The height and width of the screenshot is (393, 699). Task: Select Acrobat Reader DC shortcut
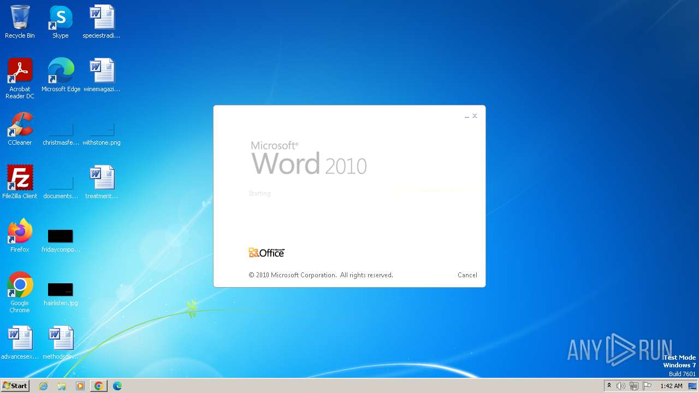20,79
